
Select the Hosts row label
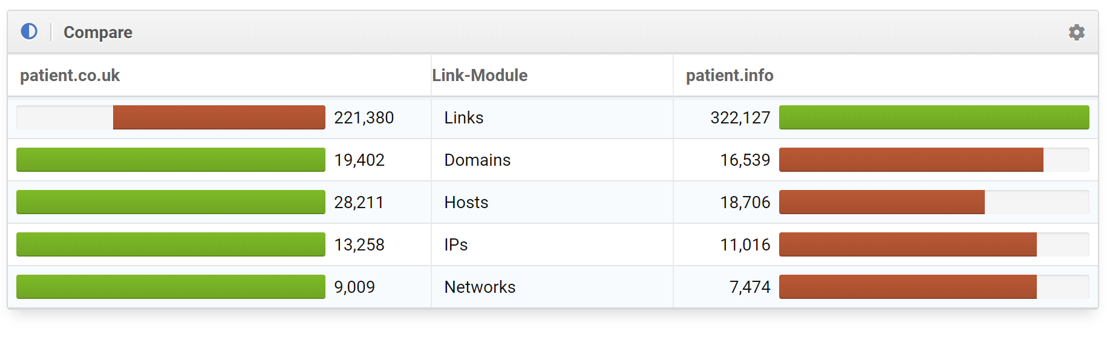coord(466,203)
